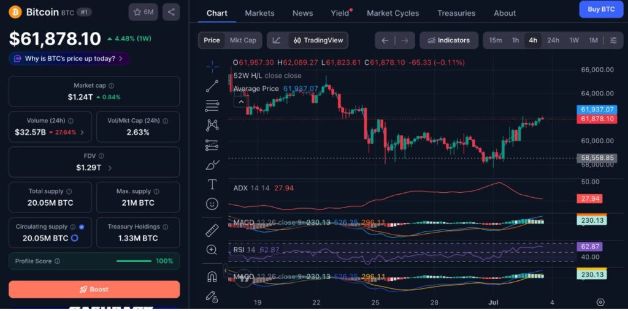
Task: Expand the FDV details chevron
Action: coord(110,168)
